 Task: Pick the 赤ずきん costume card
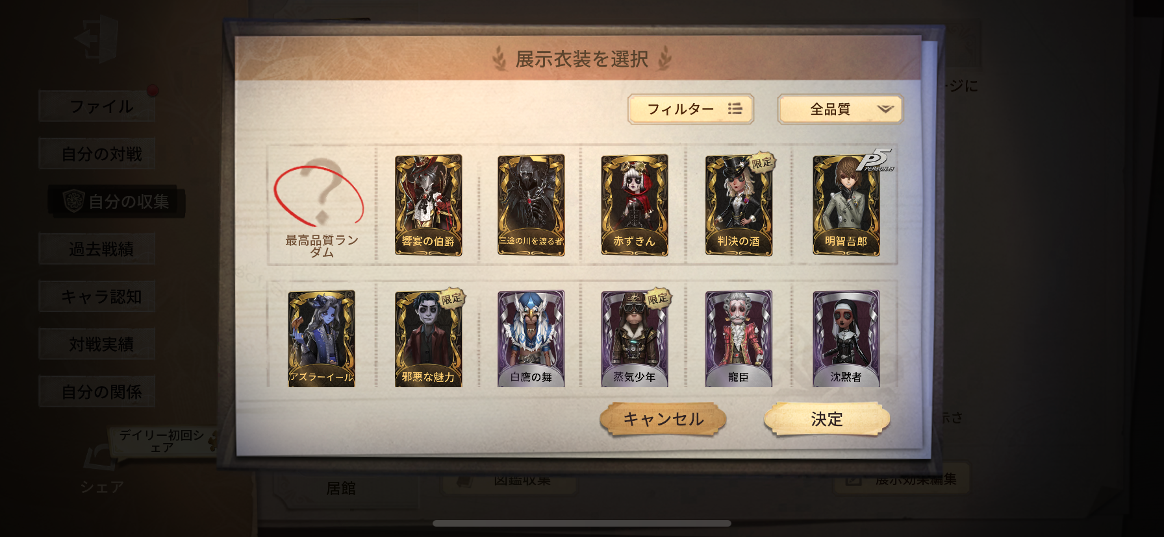634,205
